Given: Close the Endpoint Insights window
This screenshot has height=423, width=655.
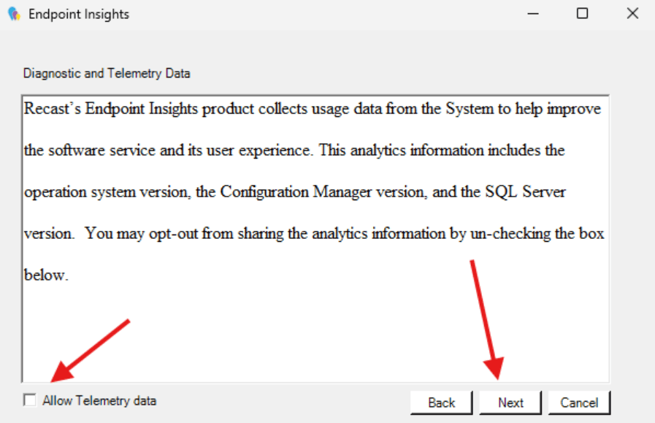Looking at the screenshot, I should (x=632, y=13).
